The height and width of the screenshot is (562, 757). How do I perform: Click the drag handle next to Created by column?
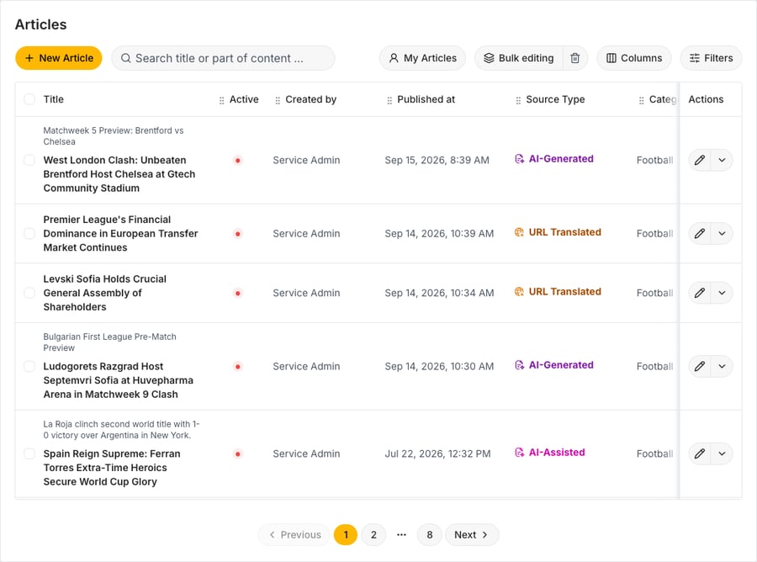coord(278,100)
